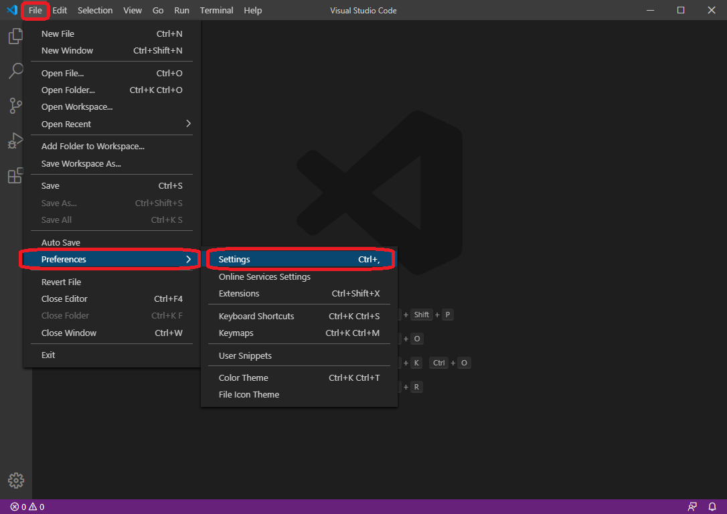
Task: Choose Save Workspace As...
Action: tap(112, 163)
